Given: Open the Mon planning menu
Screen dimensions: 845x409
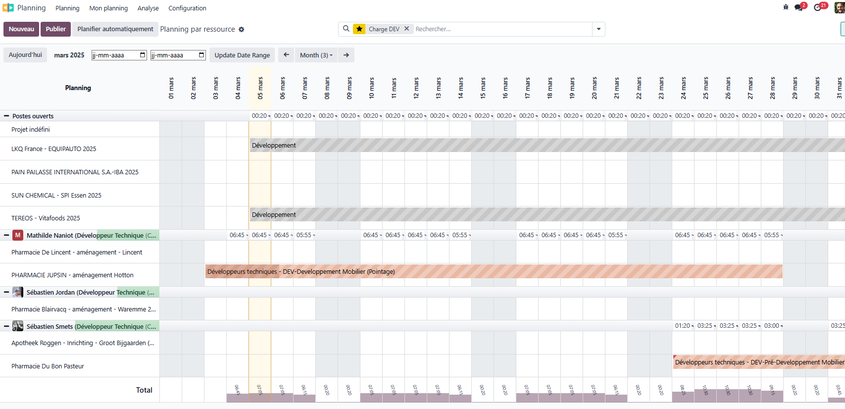Looking at the screenshot, I should click(x=108, y=8).
